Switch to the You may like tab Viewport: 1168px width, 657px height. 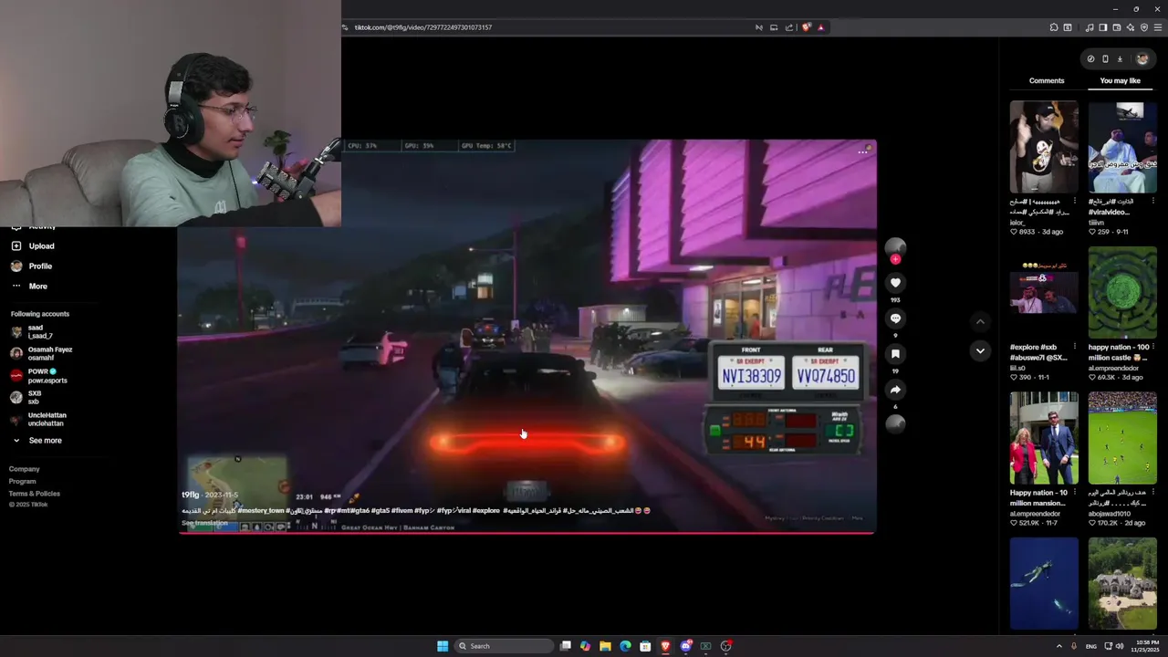pos(1121,80)
